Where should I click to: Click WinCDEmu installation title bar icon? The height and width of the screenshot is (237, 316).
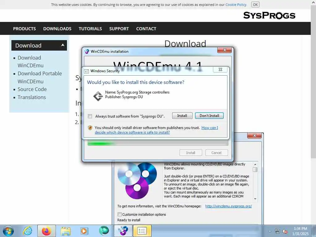pos(87,52)
